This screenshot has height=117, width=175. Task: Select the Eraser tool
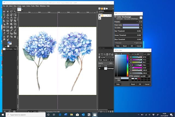(4, 33)
